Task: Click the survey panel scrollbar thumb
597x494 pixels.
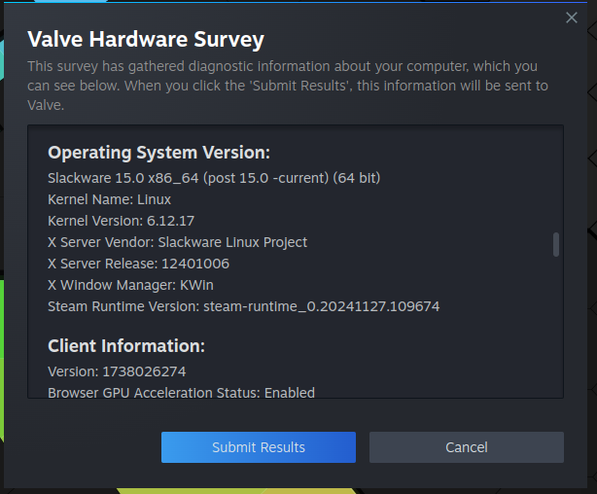Action: [556, 244]
